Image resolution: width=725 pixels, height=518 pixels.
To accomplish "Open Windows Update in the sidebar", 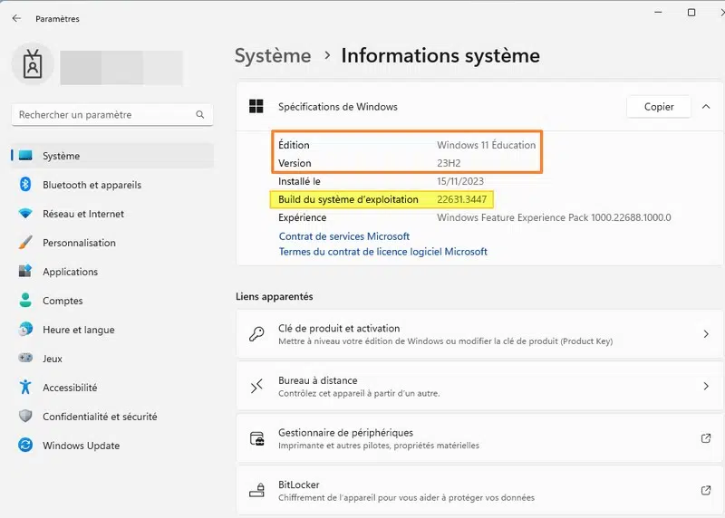I will pos(81,446).
